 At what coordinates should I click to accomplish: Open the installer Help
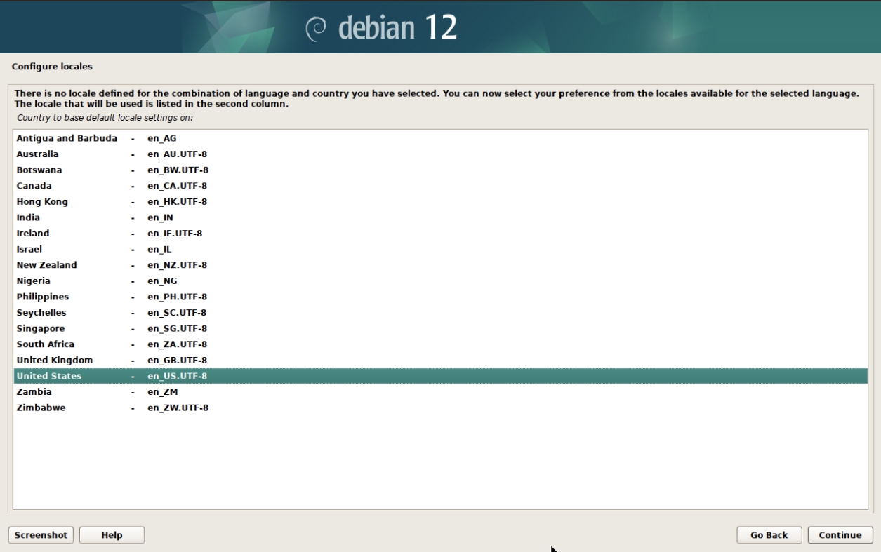coord(112,535)
